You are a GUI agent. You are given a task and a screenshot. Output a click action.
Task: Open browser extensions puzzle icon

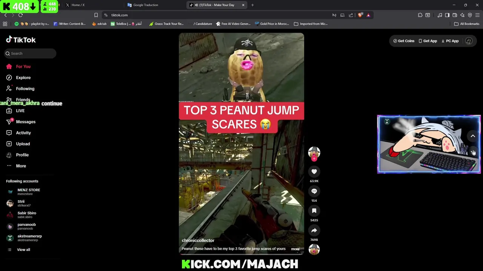click(x=420, y=15)
